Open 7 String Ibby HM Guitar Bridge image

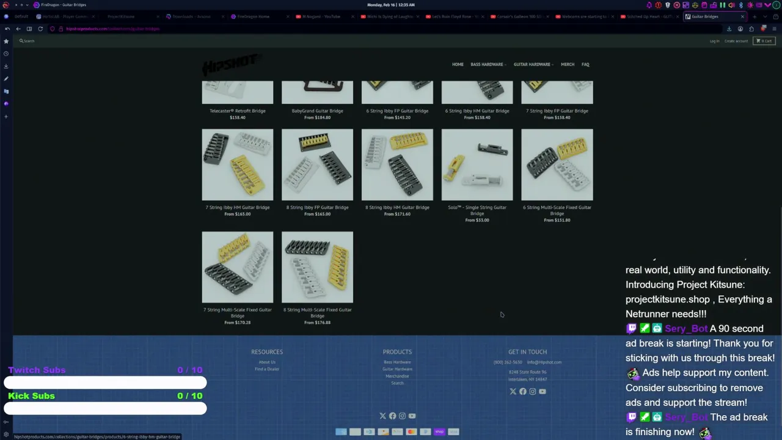click(x=238, y=164)
